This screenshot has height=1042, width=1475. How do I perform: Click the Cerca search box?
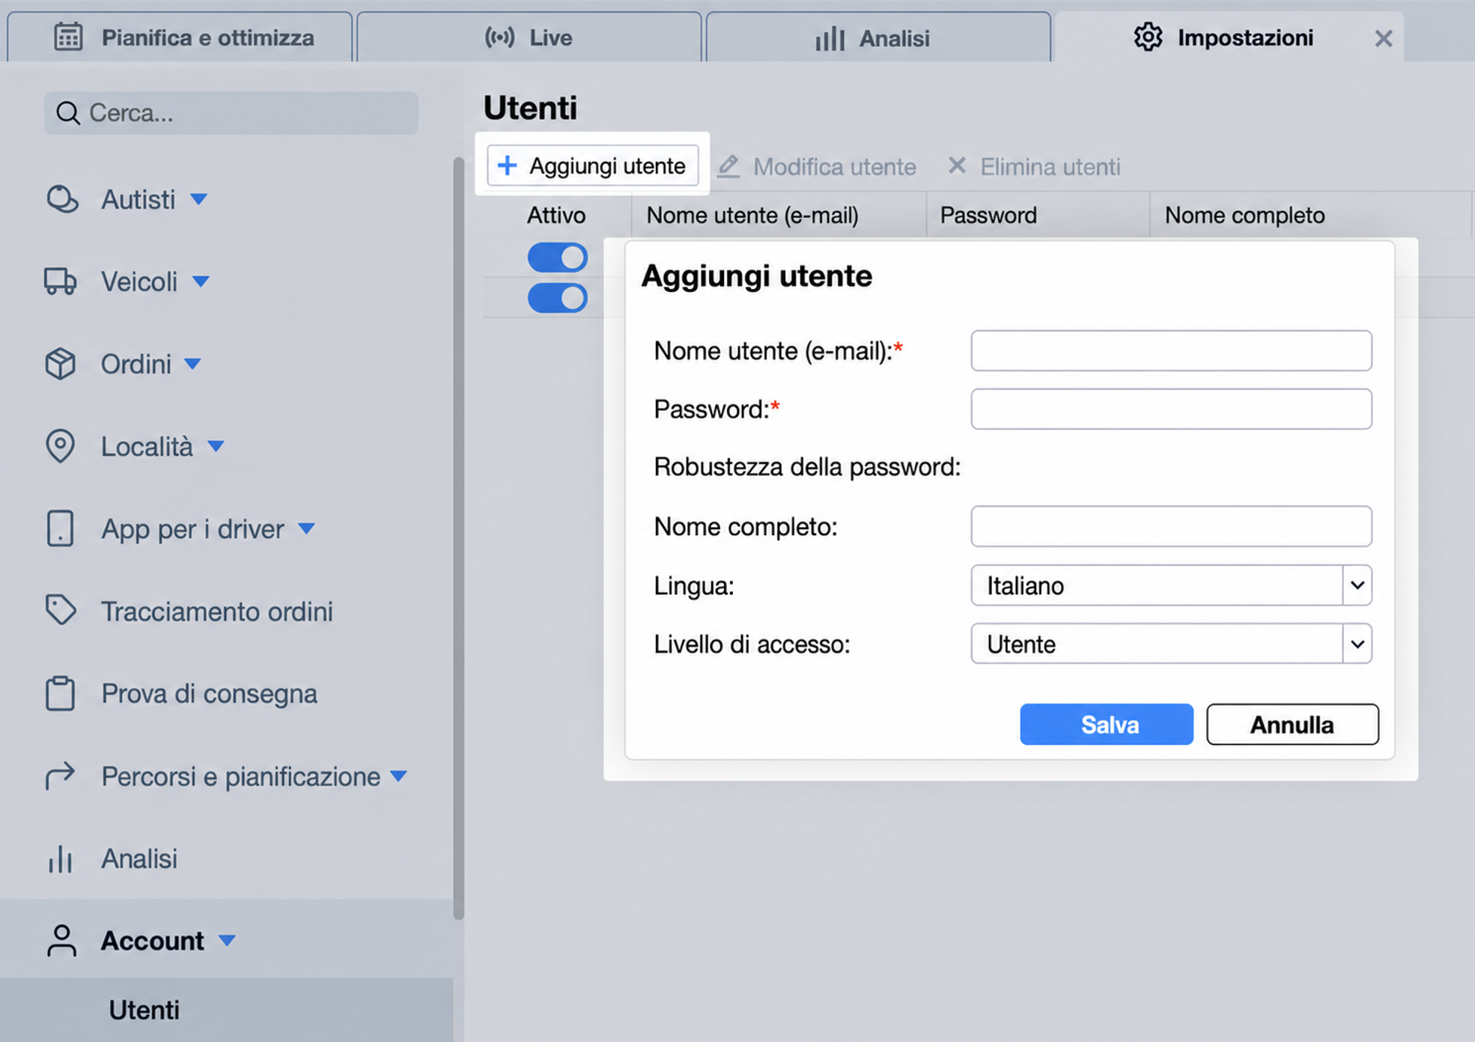tap(231, 113)
